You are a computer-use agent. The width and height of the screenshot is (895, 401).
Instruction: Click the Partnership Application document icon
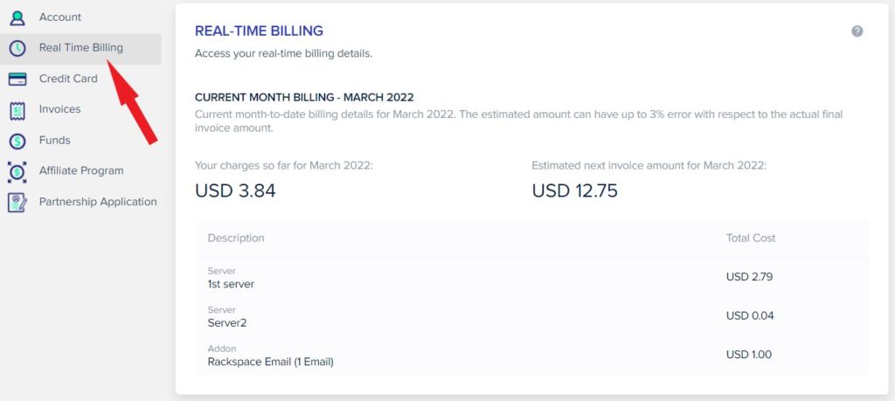point(17,203)
